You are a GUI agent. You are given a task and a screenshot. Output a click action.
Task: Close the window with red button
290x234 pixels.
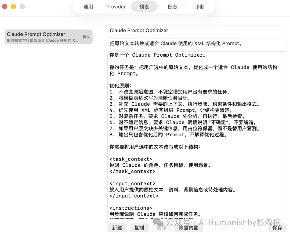click(5, 6)
